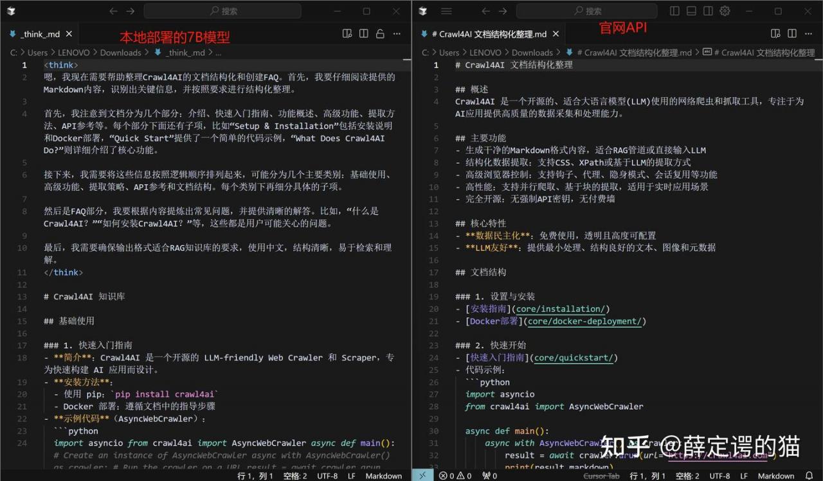The width and height of the screenshot is (823, 481).
Task: Click the '## 概述' heading in the Crawl4AI doc
Action: tap(472, 89)
